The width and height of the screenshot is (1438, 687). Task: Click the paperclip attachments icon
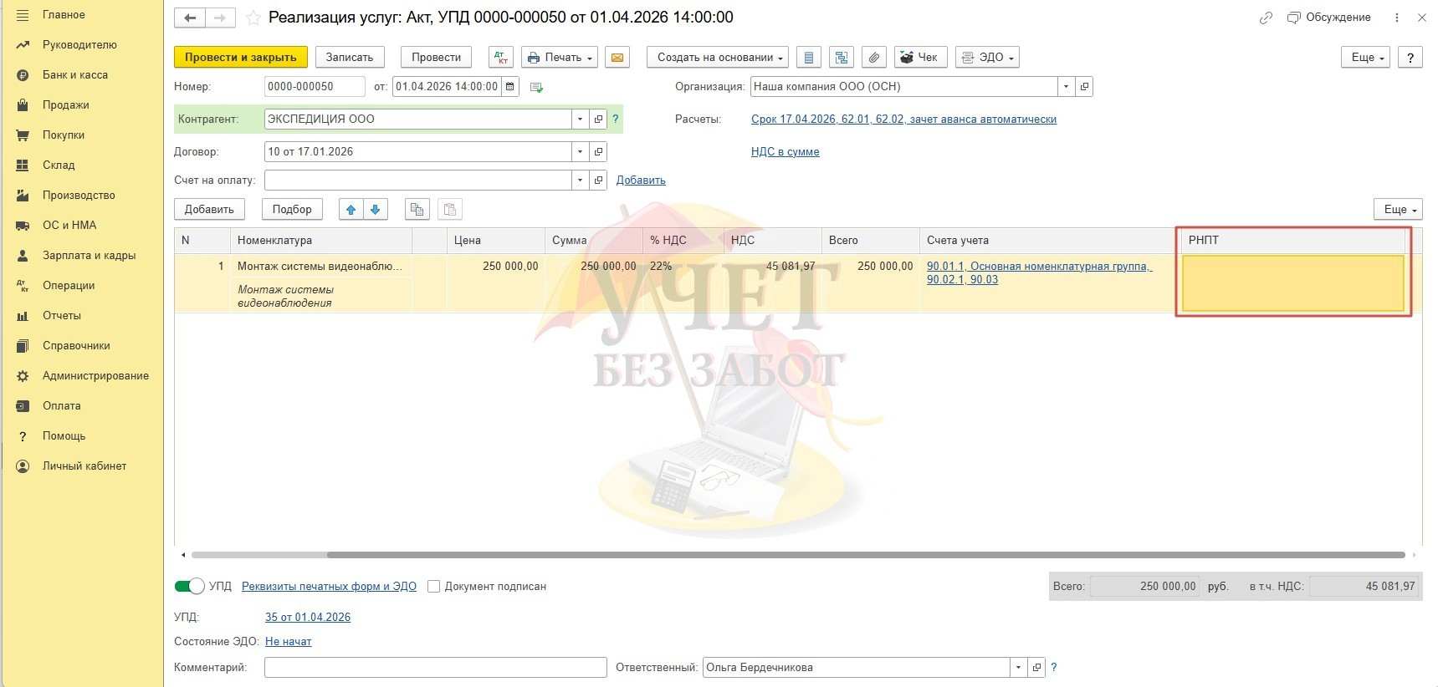pos(873,58)
